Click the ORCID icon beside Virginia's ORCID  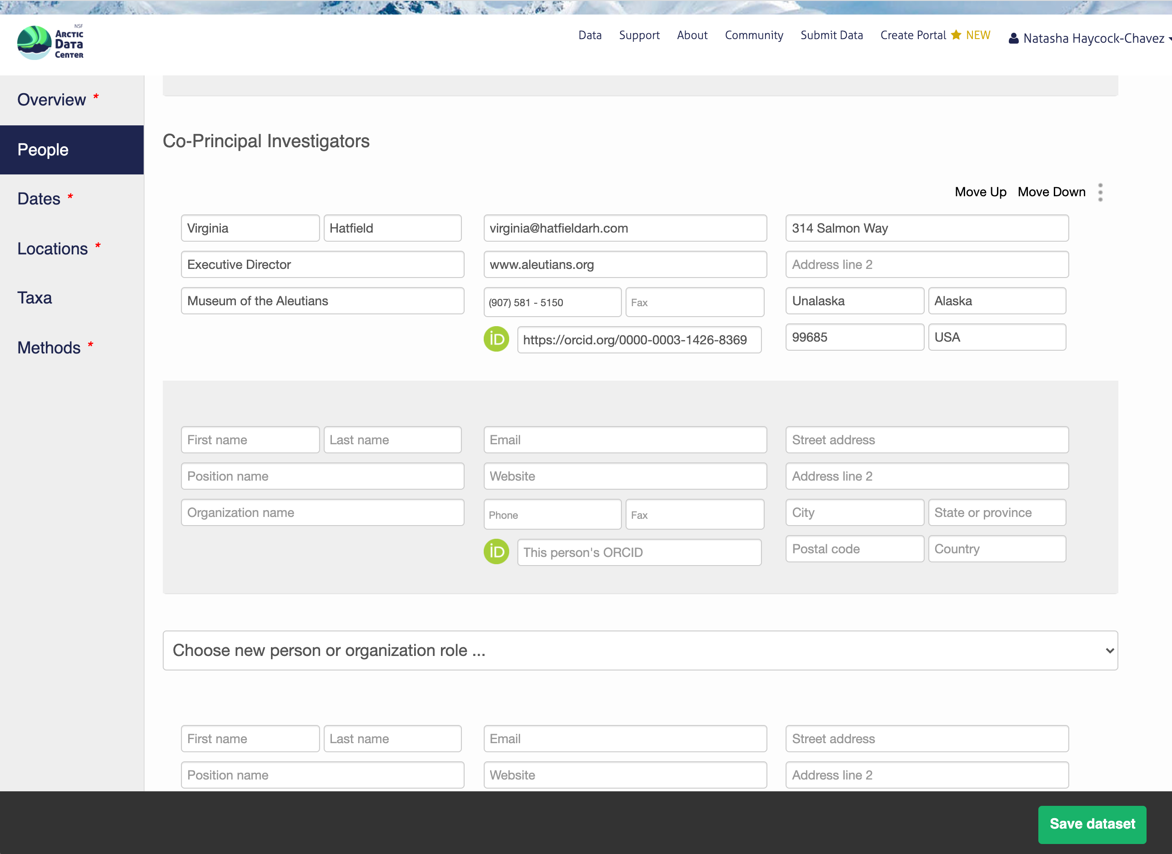pyautogui.click(x=496, y=339)
